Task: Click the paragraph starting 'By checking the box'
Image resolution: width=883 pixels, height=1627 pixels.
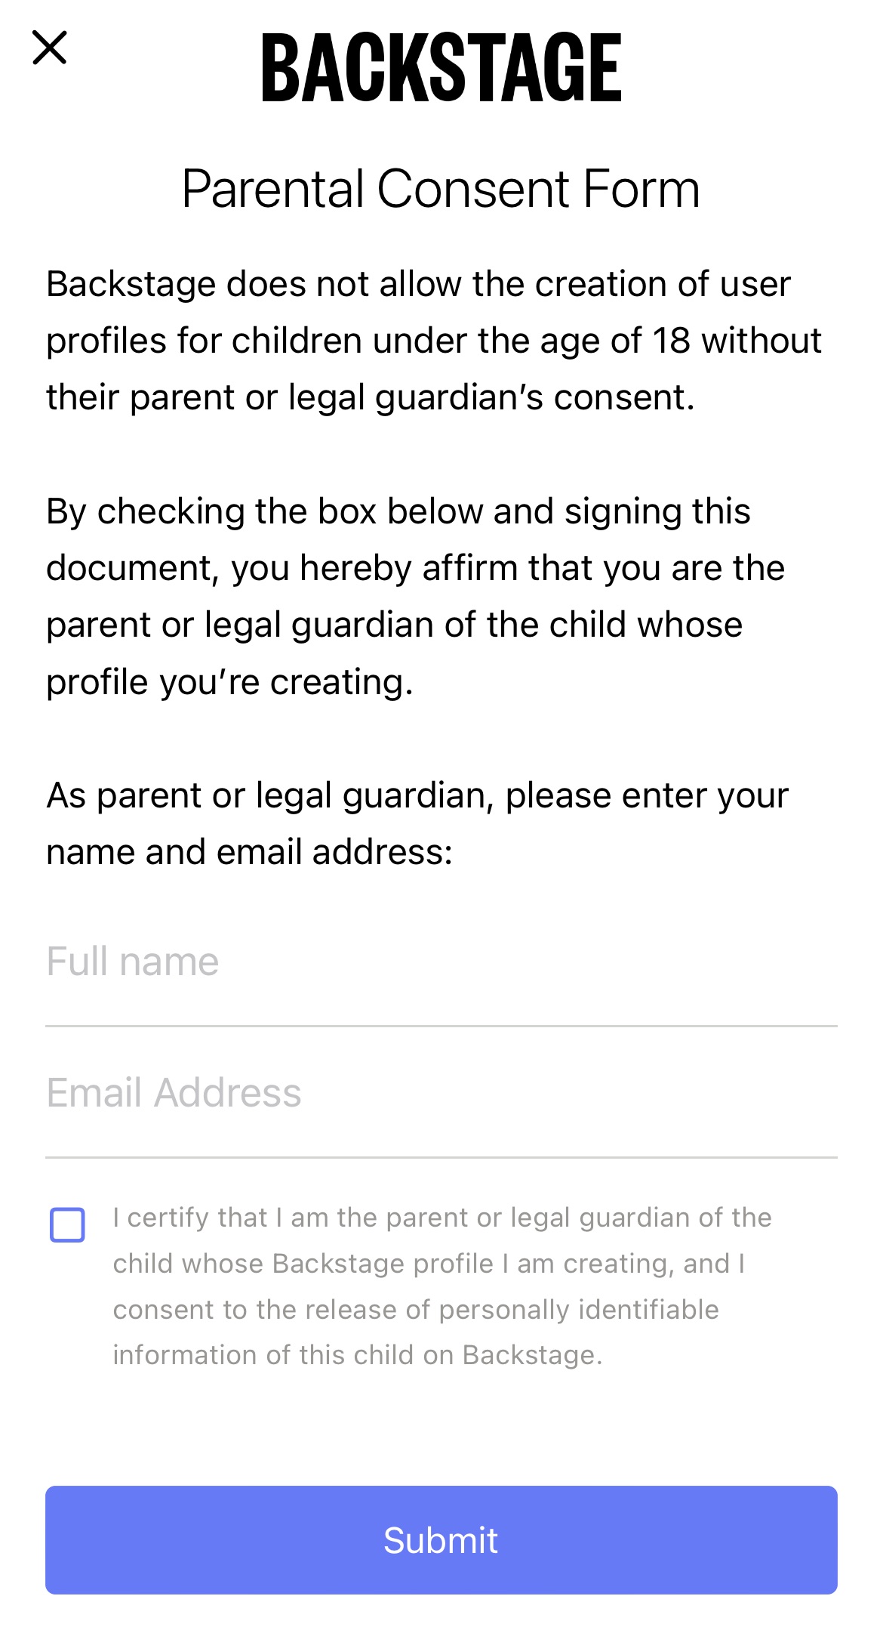Action: coord(416,597)
